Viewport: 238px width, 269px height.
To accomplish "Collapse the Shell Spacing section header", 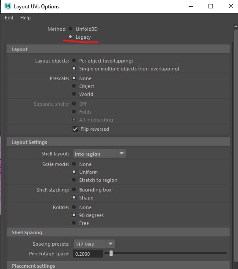I will point(118,232).
